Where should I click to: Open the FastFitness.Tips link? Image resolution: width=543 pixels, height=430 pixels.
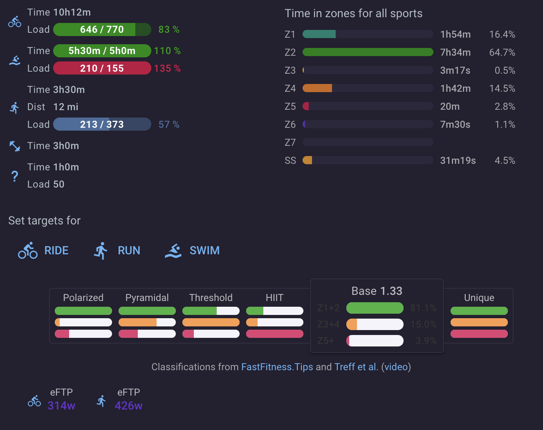coord(277,367)
